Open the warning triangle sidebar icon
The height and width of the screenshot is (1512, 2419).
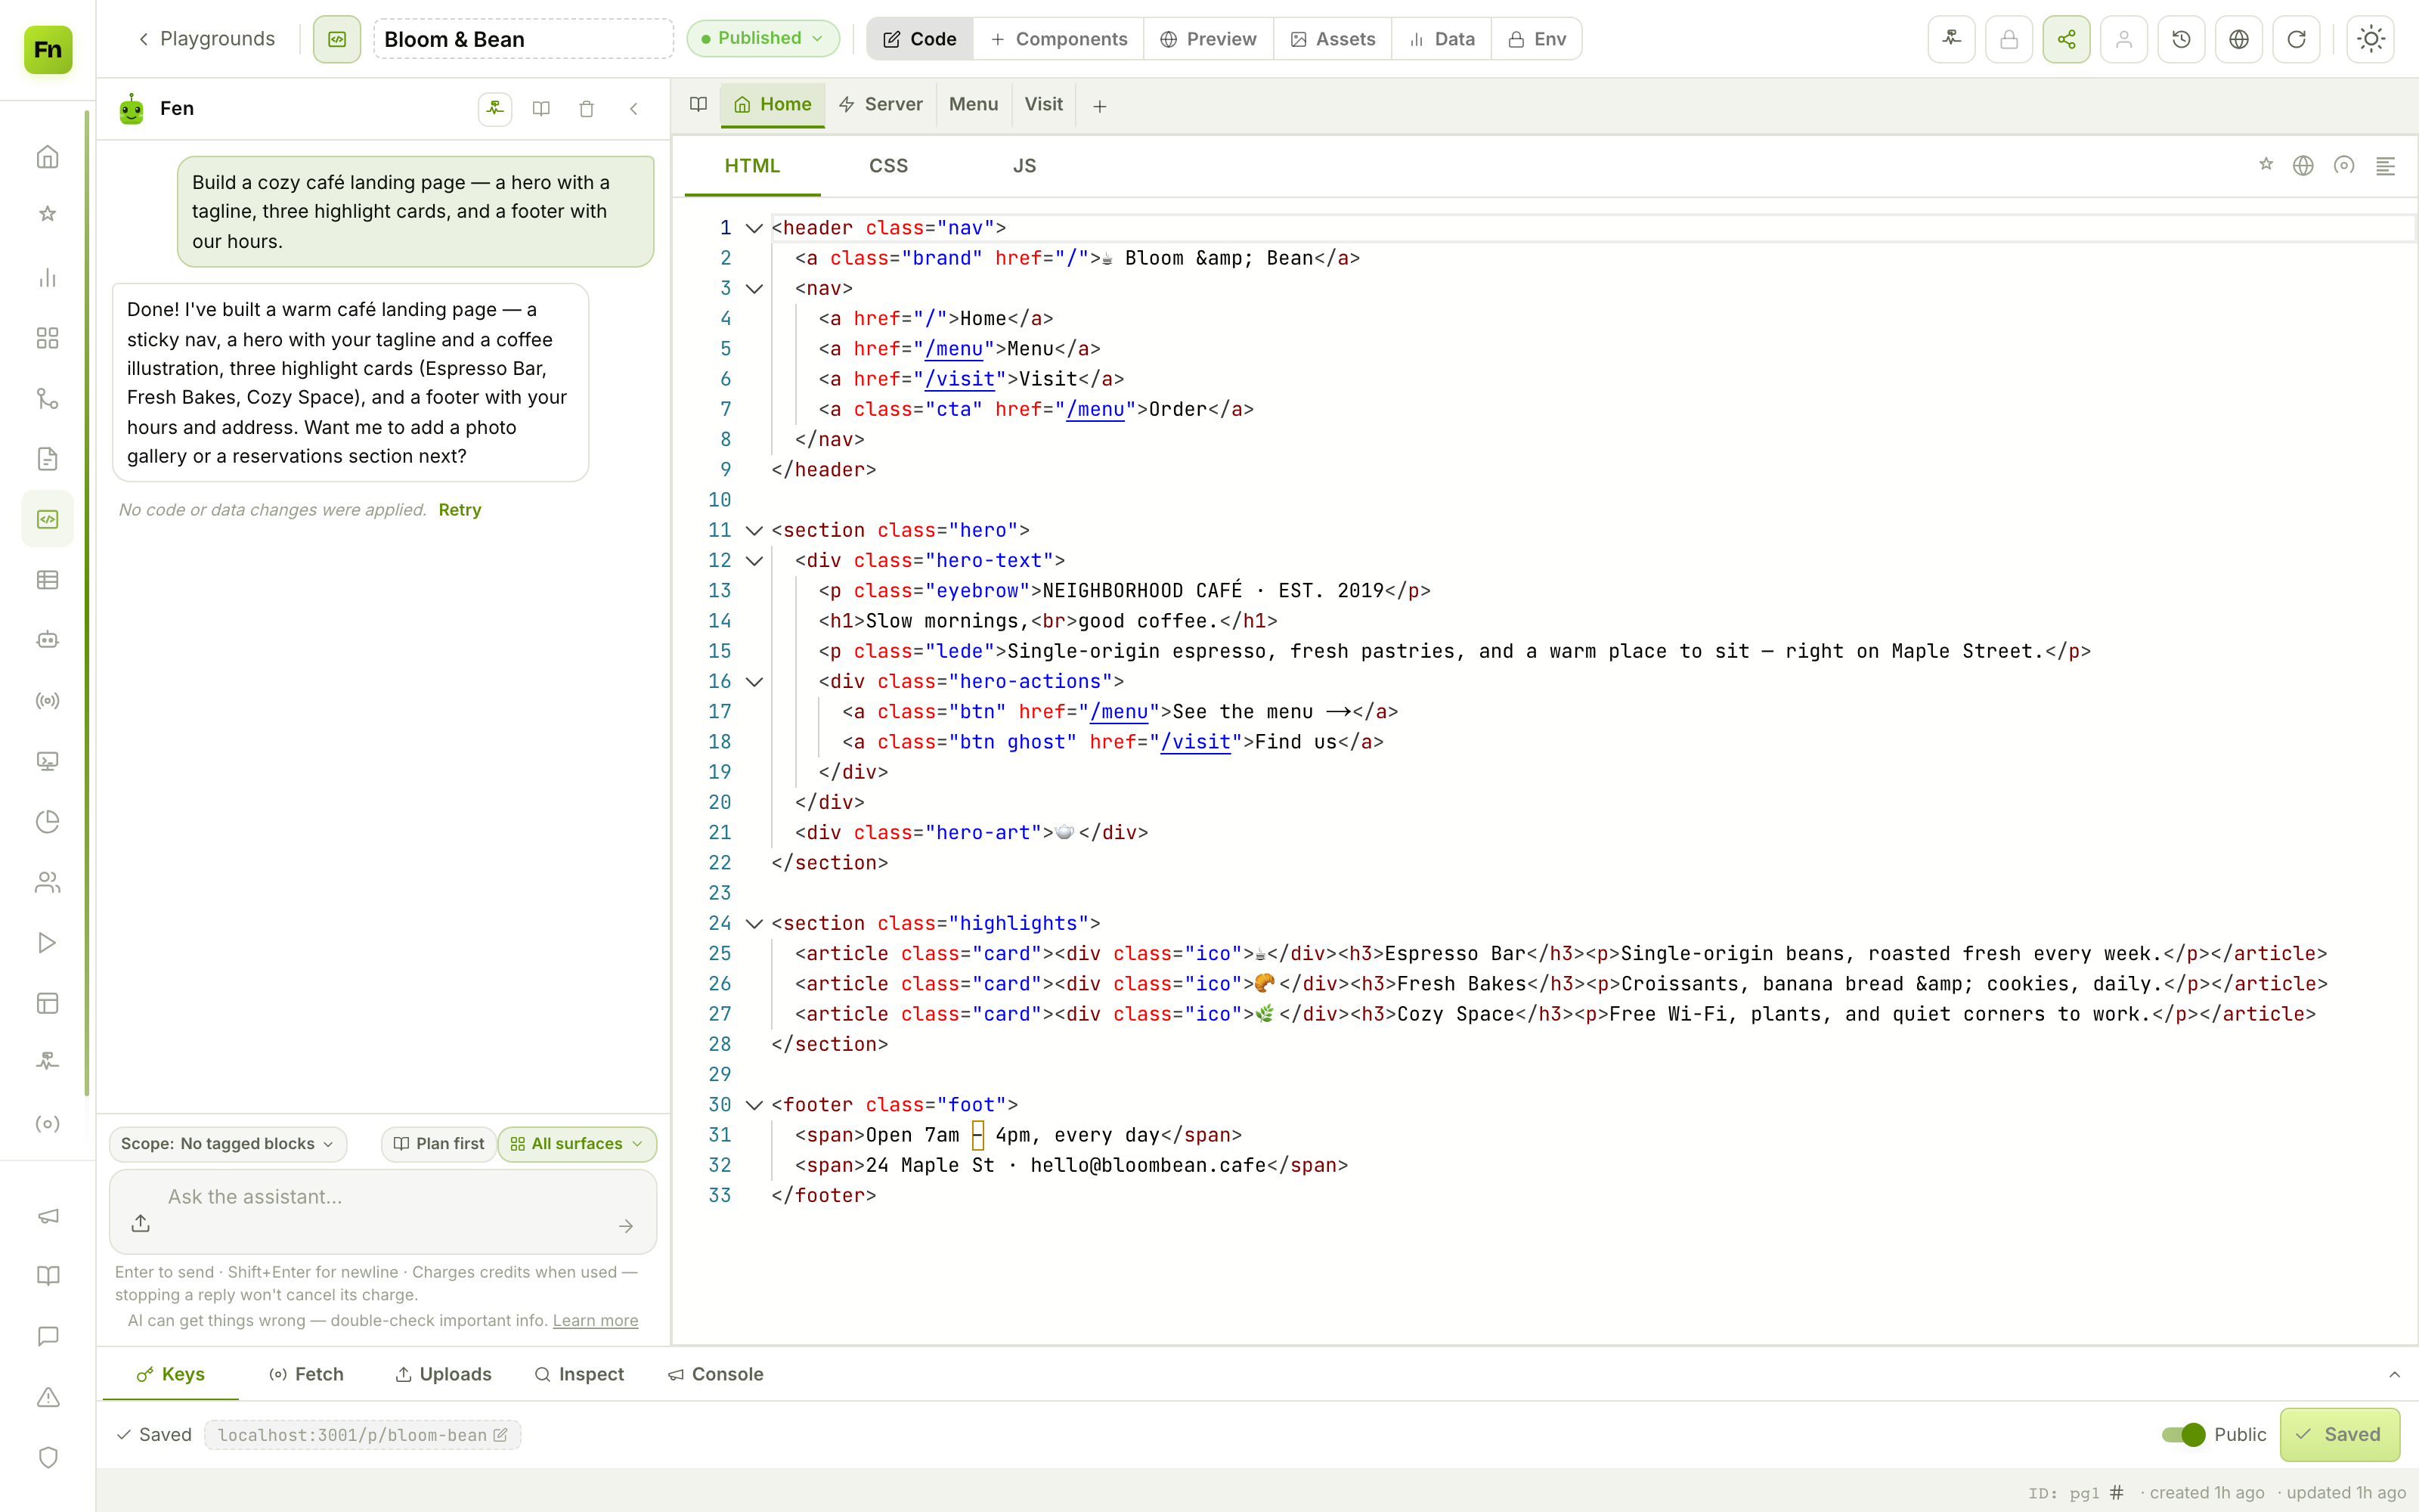pyautogui.click(x=48, y=1397)
